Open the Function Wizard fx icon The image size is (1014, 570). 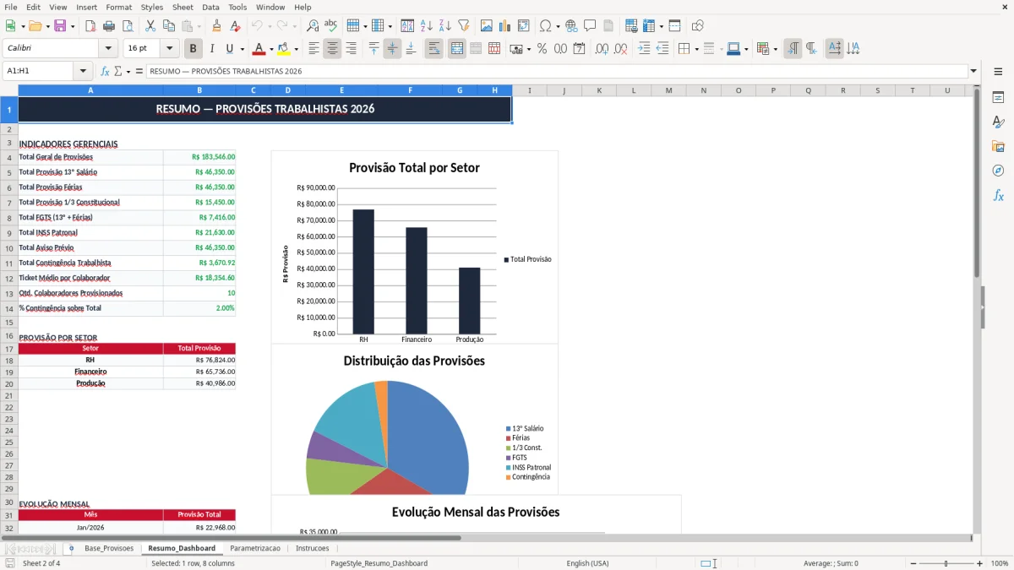pyautogui.click(x=105, y=71)
